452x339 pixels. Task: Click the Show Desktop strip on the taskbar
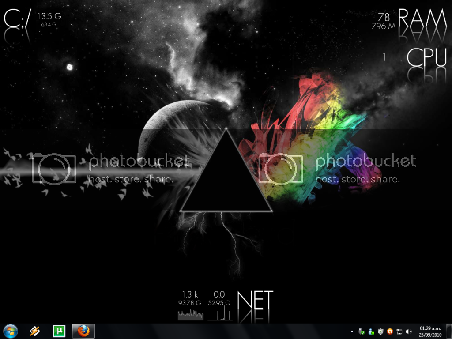tap(449, 331)
